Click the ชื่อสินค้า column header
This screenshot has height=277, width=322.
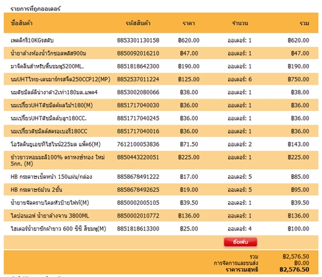coord(22,23)
